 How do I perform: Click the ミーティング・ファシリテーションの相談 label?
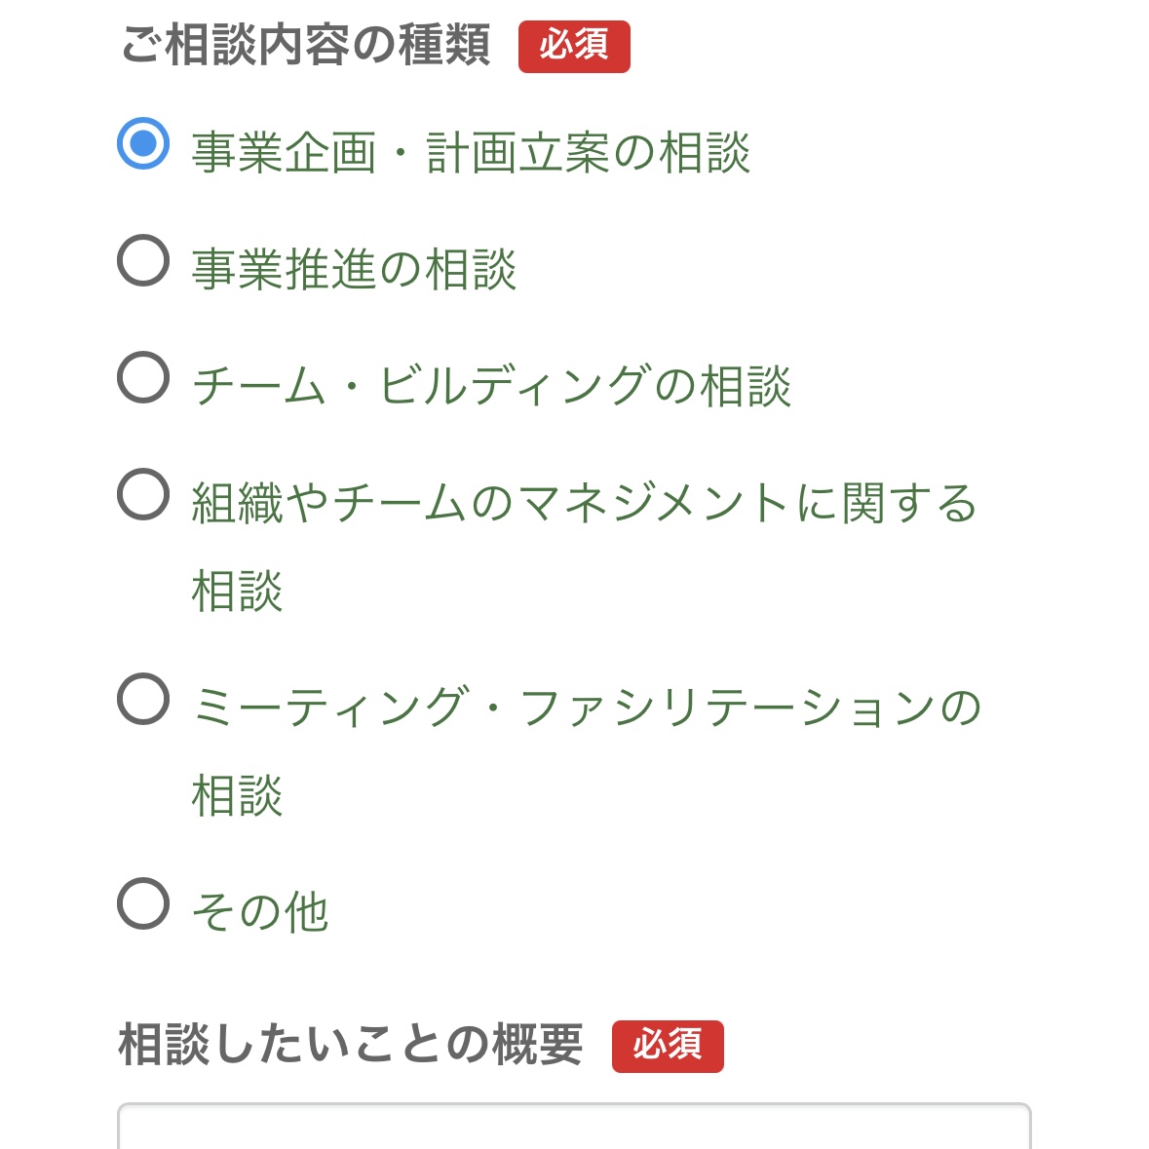(x=585, y=707)
